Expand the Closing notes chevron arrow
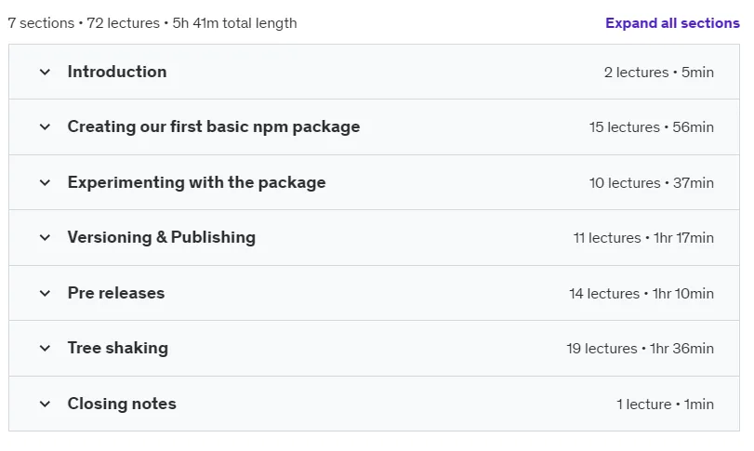Viewport: 754px width, 451px height. [45, 404]
